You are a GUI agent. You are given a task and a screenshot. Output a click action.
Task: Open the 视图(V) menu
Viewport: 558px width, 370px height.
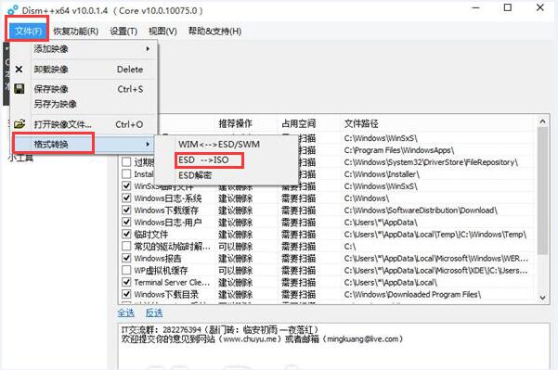pyautogui.click(x=162, y=32)
